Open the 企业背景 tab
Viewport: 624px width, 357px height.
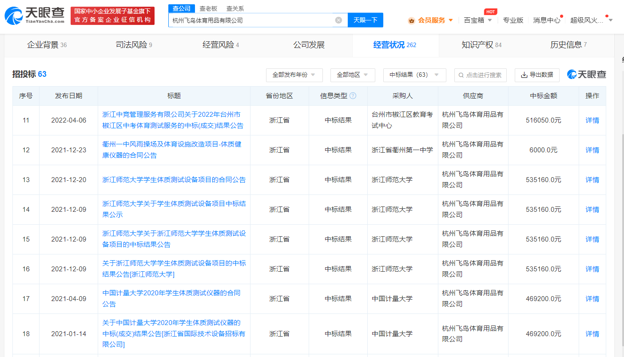(47, 45)
